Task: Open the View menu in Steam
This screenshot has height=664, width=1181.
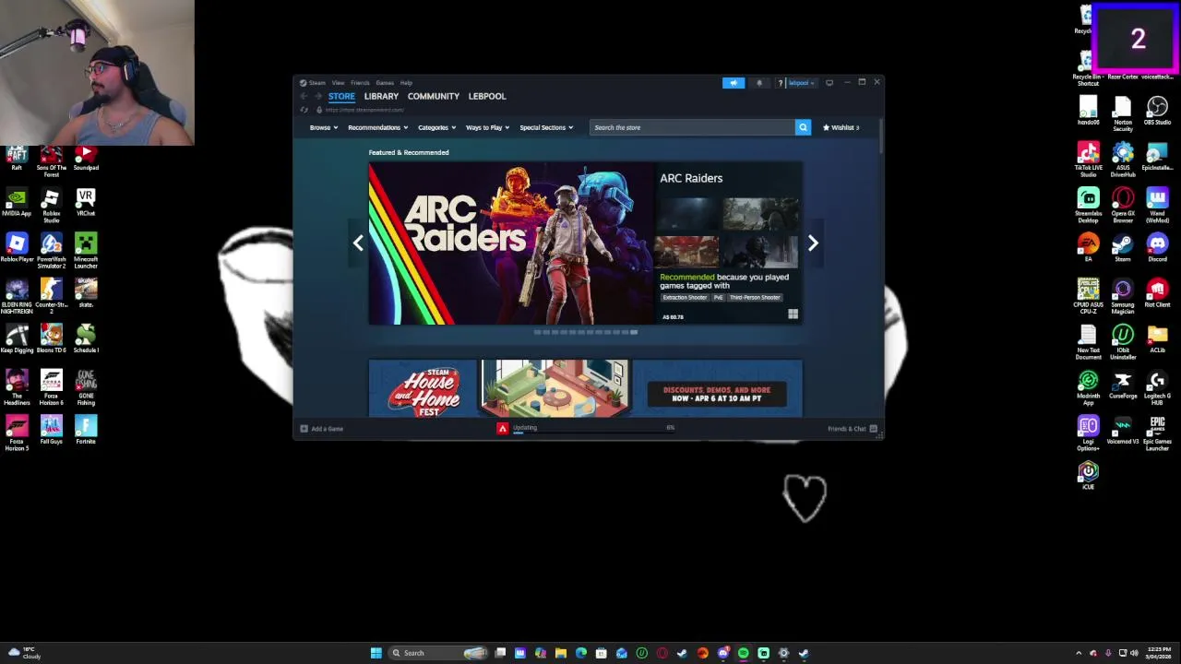Action: pyautogui.click(x=338, y=83)
